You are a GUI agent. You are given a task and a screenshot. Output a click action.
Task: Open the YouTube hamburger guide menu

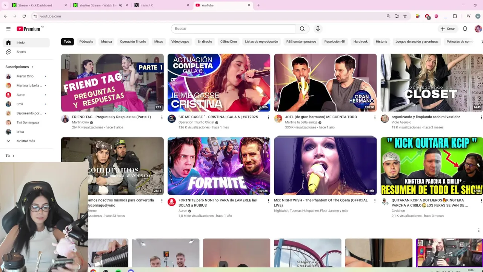(8, 29)
